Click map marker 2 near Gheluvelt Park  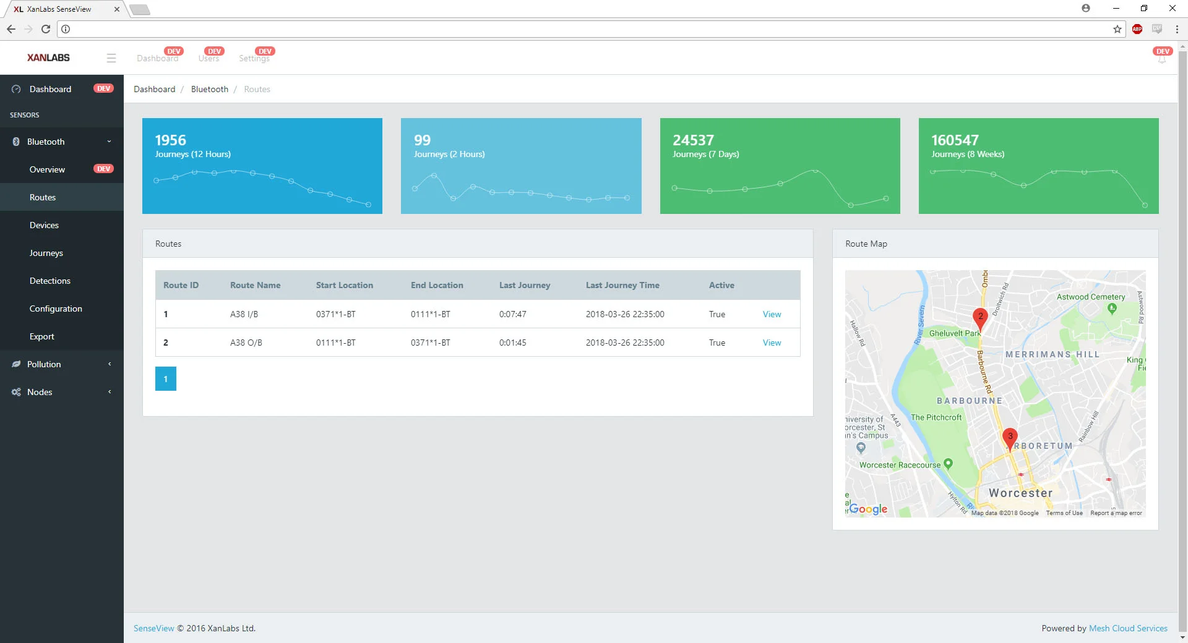point(980,319)
